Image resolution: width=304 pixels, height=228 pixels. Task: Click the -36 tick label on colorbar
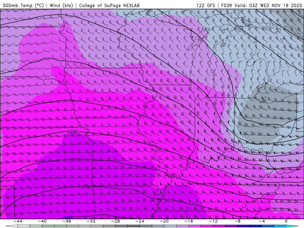click(x=66, y=221)
